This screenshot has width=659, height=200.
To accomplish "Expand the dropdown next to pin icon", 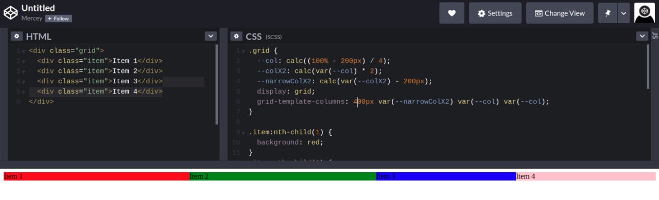I will [623, 13].
